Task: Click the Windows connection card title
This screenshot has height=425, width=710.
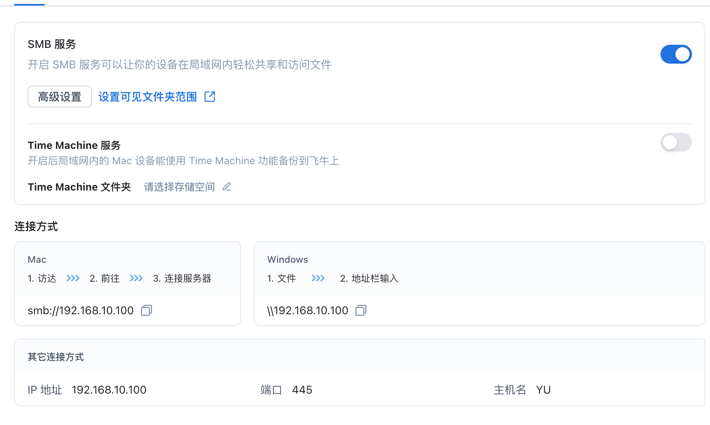Action: [x=287, y=260]
